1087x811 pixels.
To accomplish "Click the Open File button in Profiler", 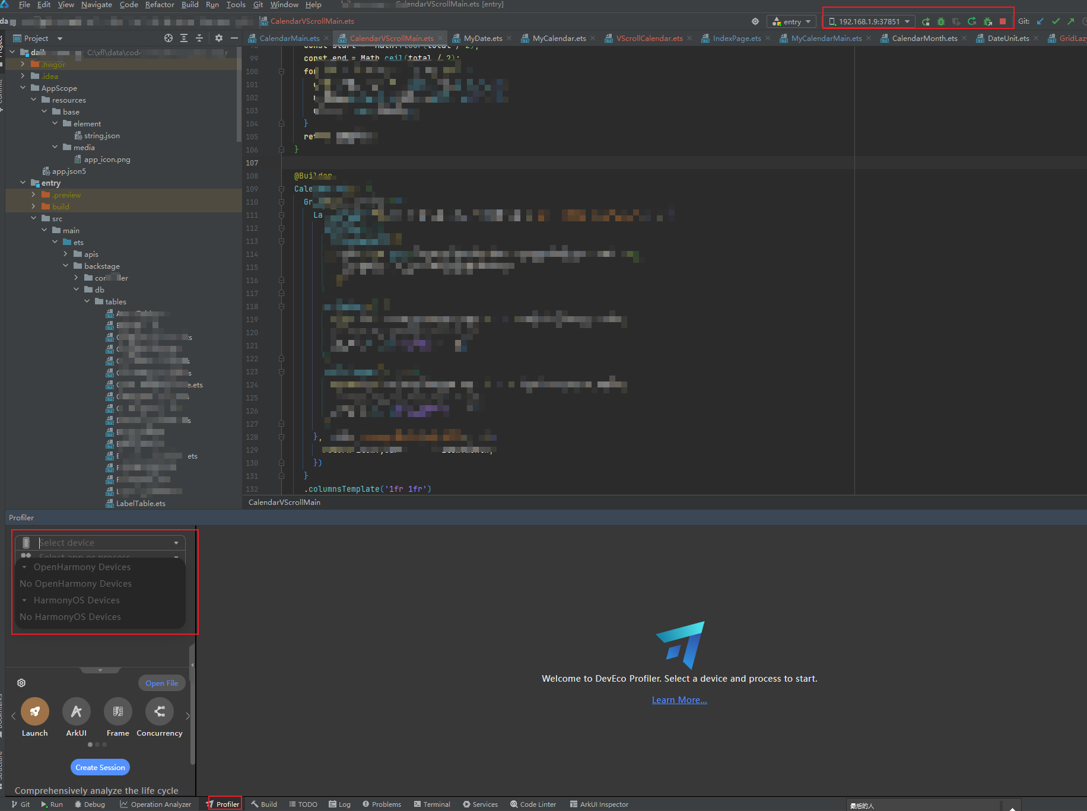I will [x=162, y=683].
